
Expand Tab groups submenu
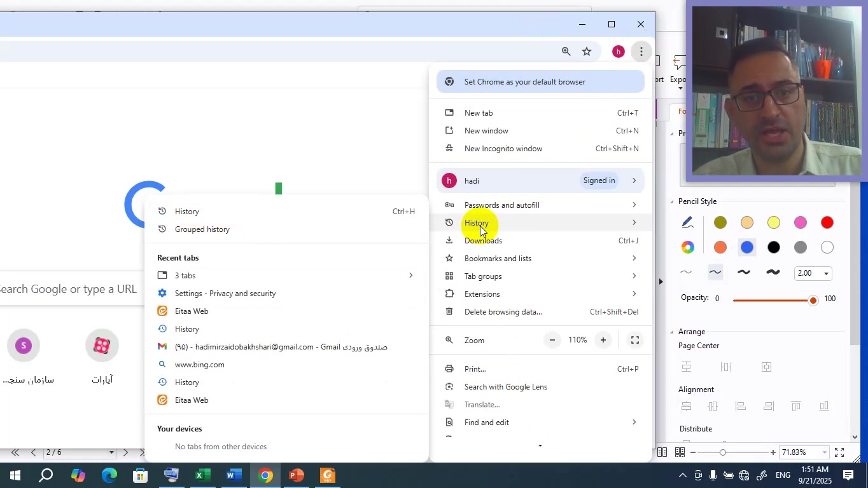(x=634, y=276)
